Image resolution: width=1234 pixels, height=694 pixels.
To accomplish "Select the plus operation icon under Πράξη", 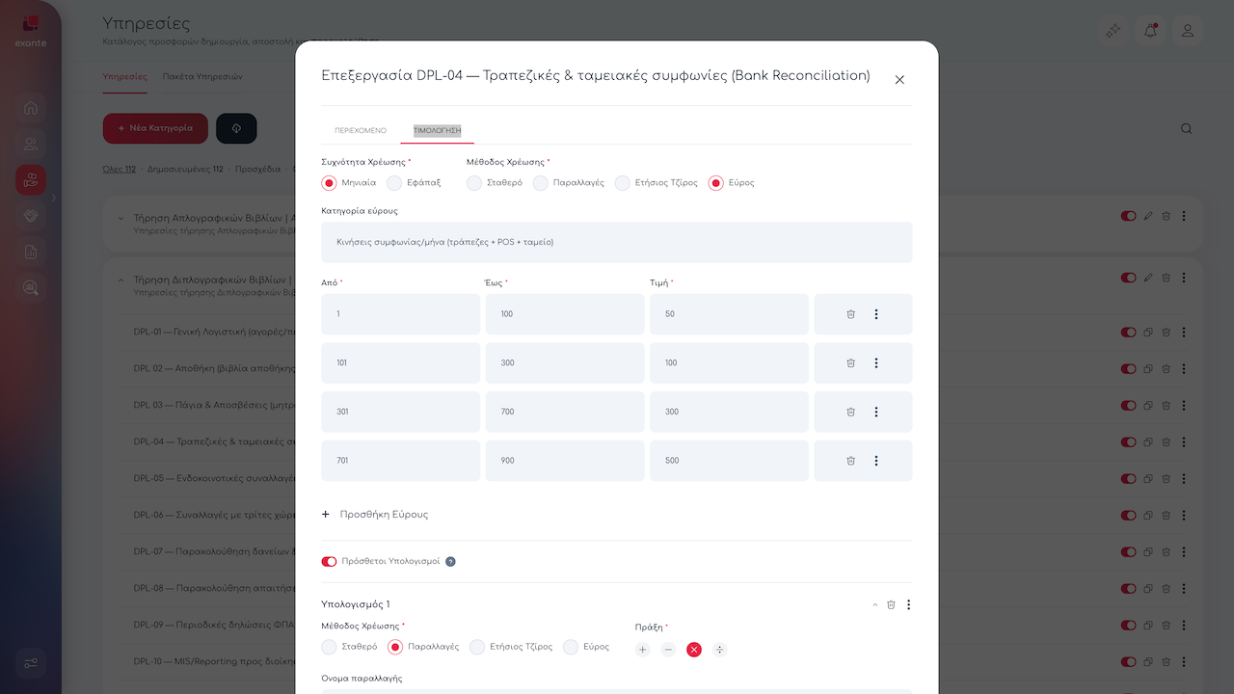I will pyautogui.click(x=643, y=650).
